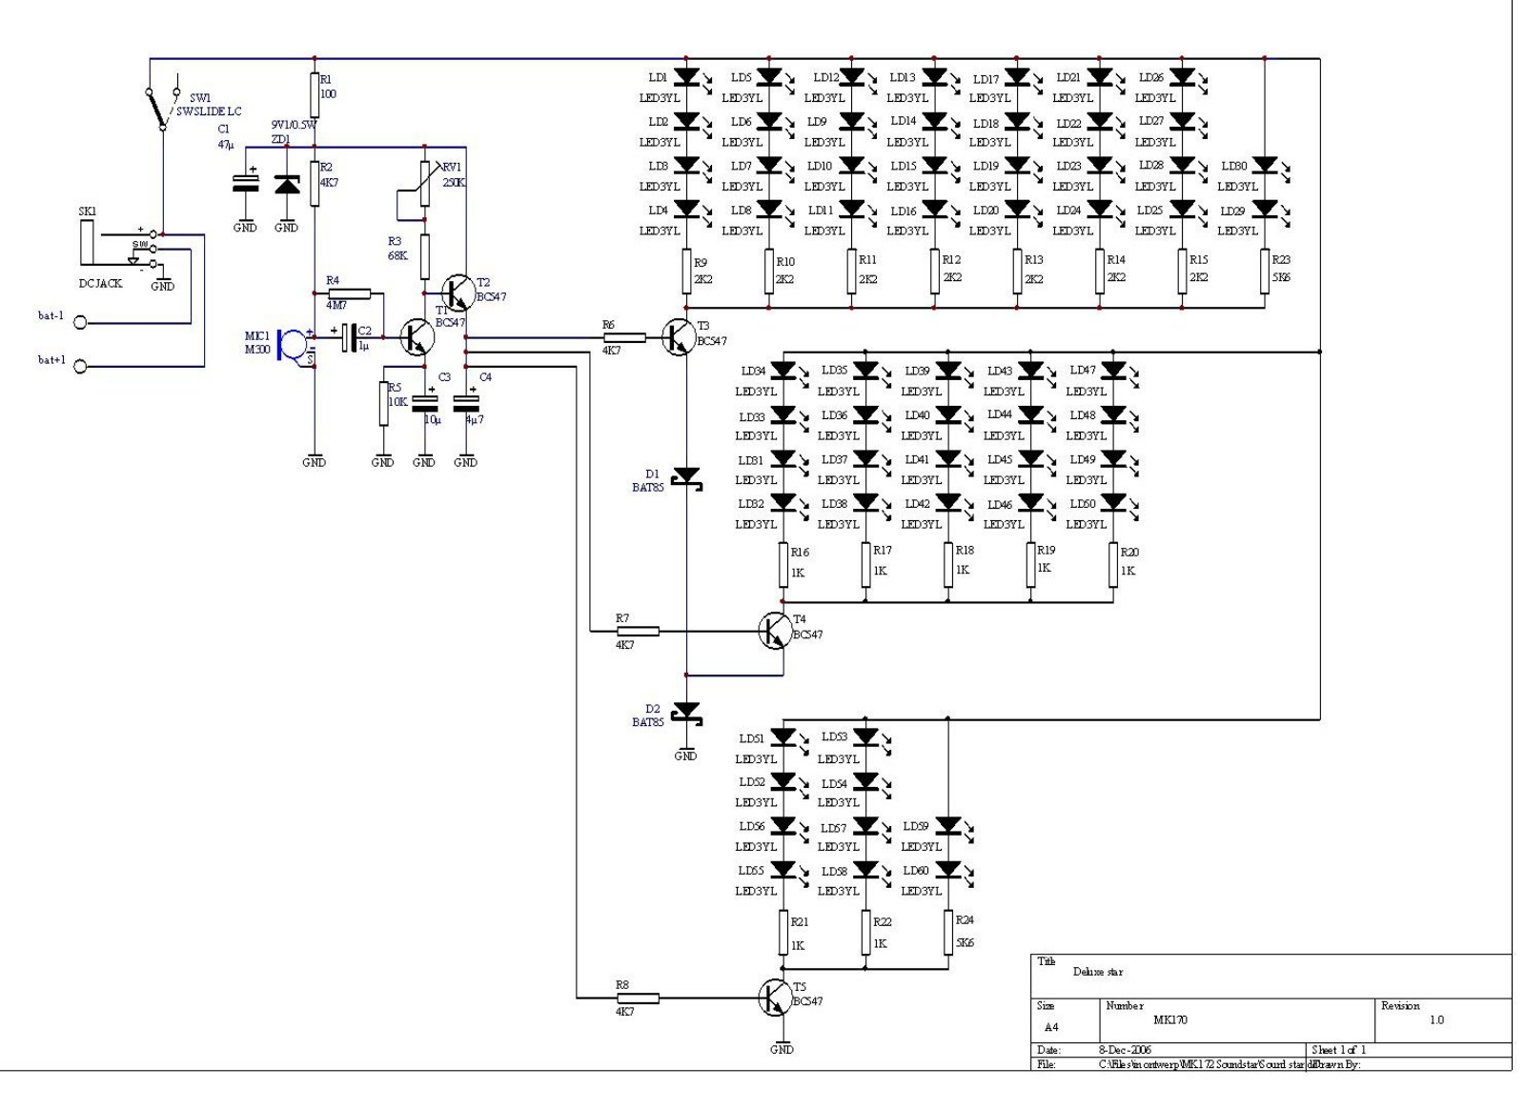The image size is (1525, 1109).
Task: Select the 'MK170' number text
Action: pyautogui.click(x=1170, y=1019)
